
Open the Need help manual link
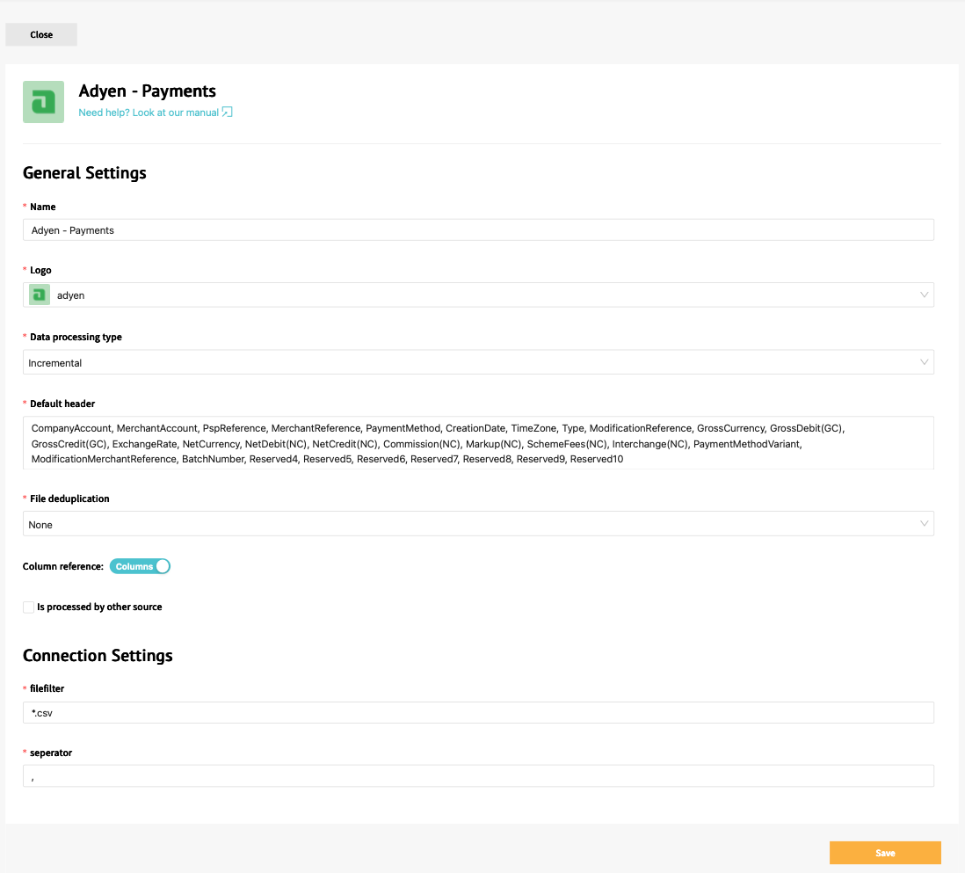149,113
